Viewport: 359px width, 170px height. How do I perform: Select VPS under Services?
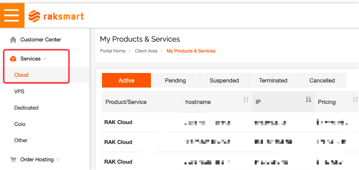[19, 91]
